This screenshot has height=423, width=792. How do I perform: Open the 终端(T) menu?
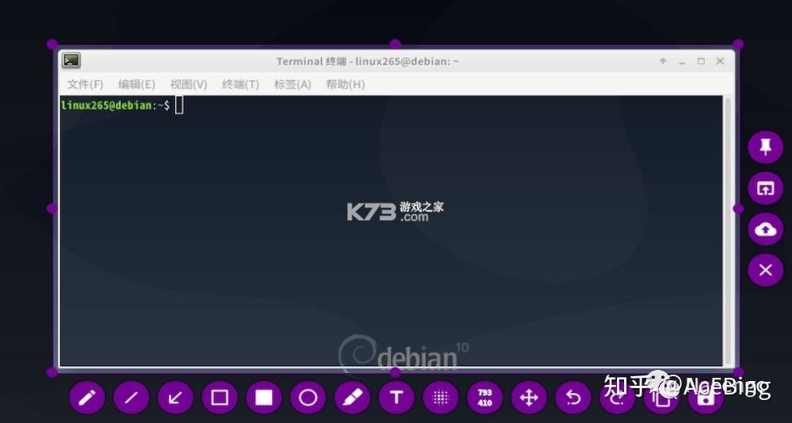(x=241, y=85)
